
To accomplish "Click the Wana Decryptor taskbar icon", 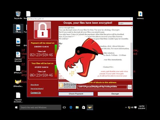I will pos(90,107).
